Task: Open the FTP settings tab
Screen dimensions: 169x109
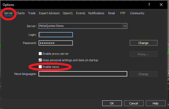Action: click(123, 13)
